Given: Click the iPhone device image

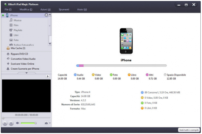Looking at the screenshot, I should [126, 41].
